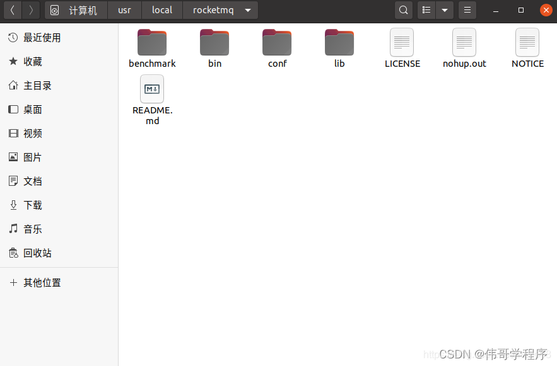Click rocketmq in the path bar
The width and height of the screenshot is (557, 366).
(x=213, y=10)
